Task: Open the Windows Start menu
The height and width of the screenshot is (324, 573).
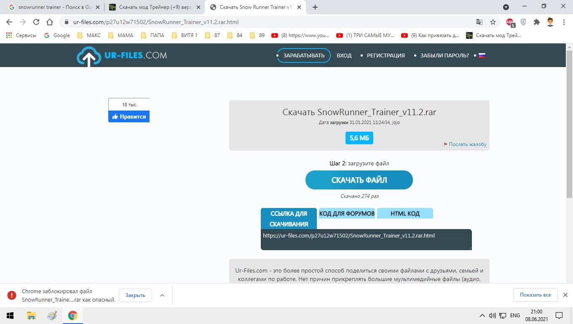Action: [10, 315]
